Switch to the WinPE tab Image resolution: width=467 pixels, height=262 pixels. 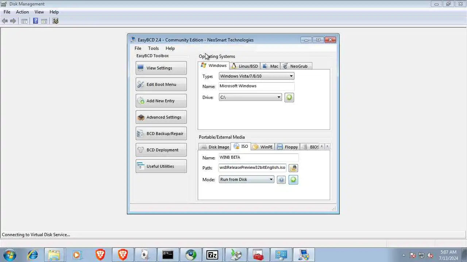point(263,147)
